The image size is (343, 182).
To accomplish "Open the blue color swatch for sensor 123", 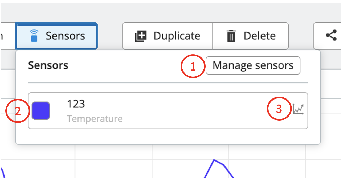I will point(41,110).
